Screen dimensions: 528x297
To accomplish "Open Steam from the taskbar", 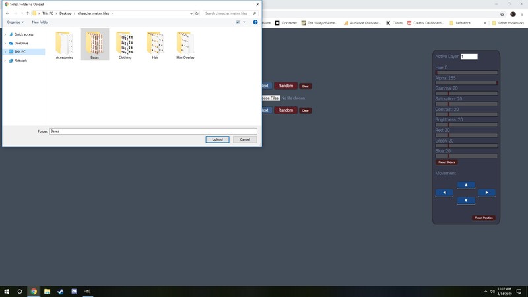I will pyautogui.click(x=61, y=291).
